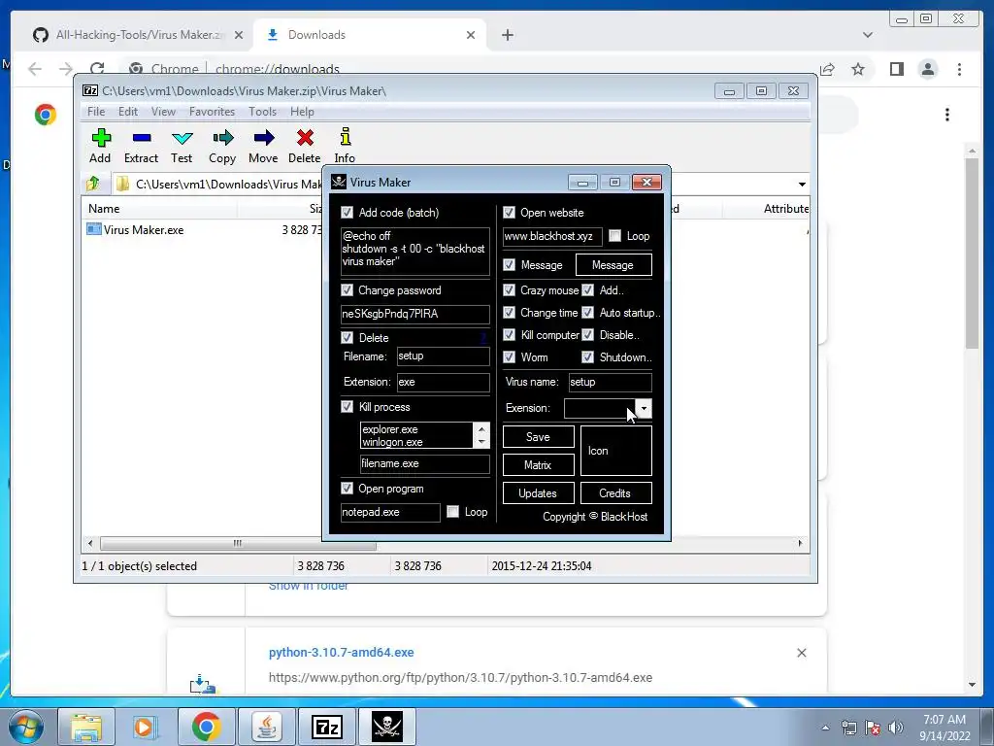Click the Delete toolbar icon in 7-Zip
Viewport: 994px width, 746px height.
pyautogui.click(x=305, y=138)
